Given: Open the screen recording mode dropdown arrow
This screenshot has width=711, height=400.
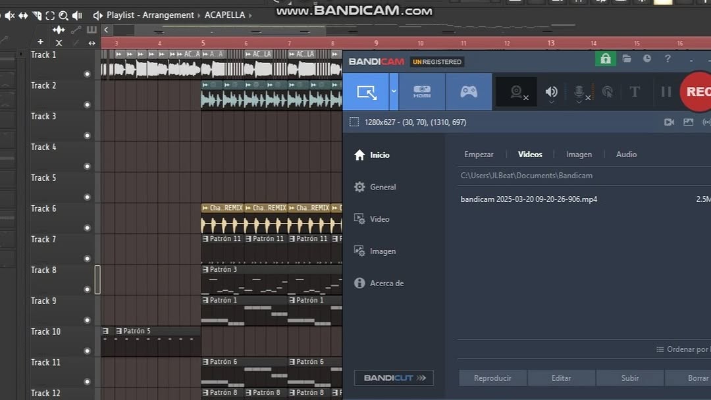Looking at the screenshot, I should 394,91.
